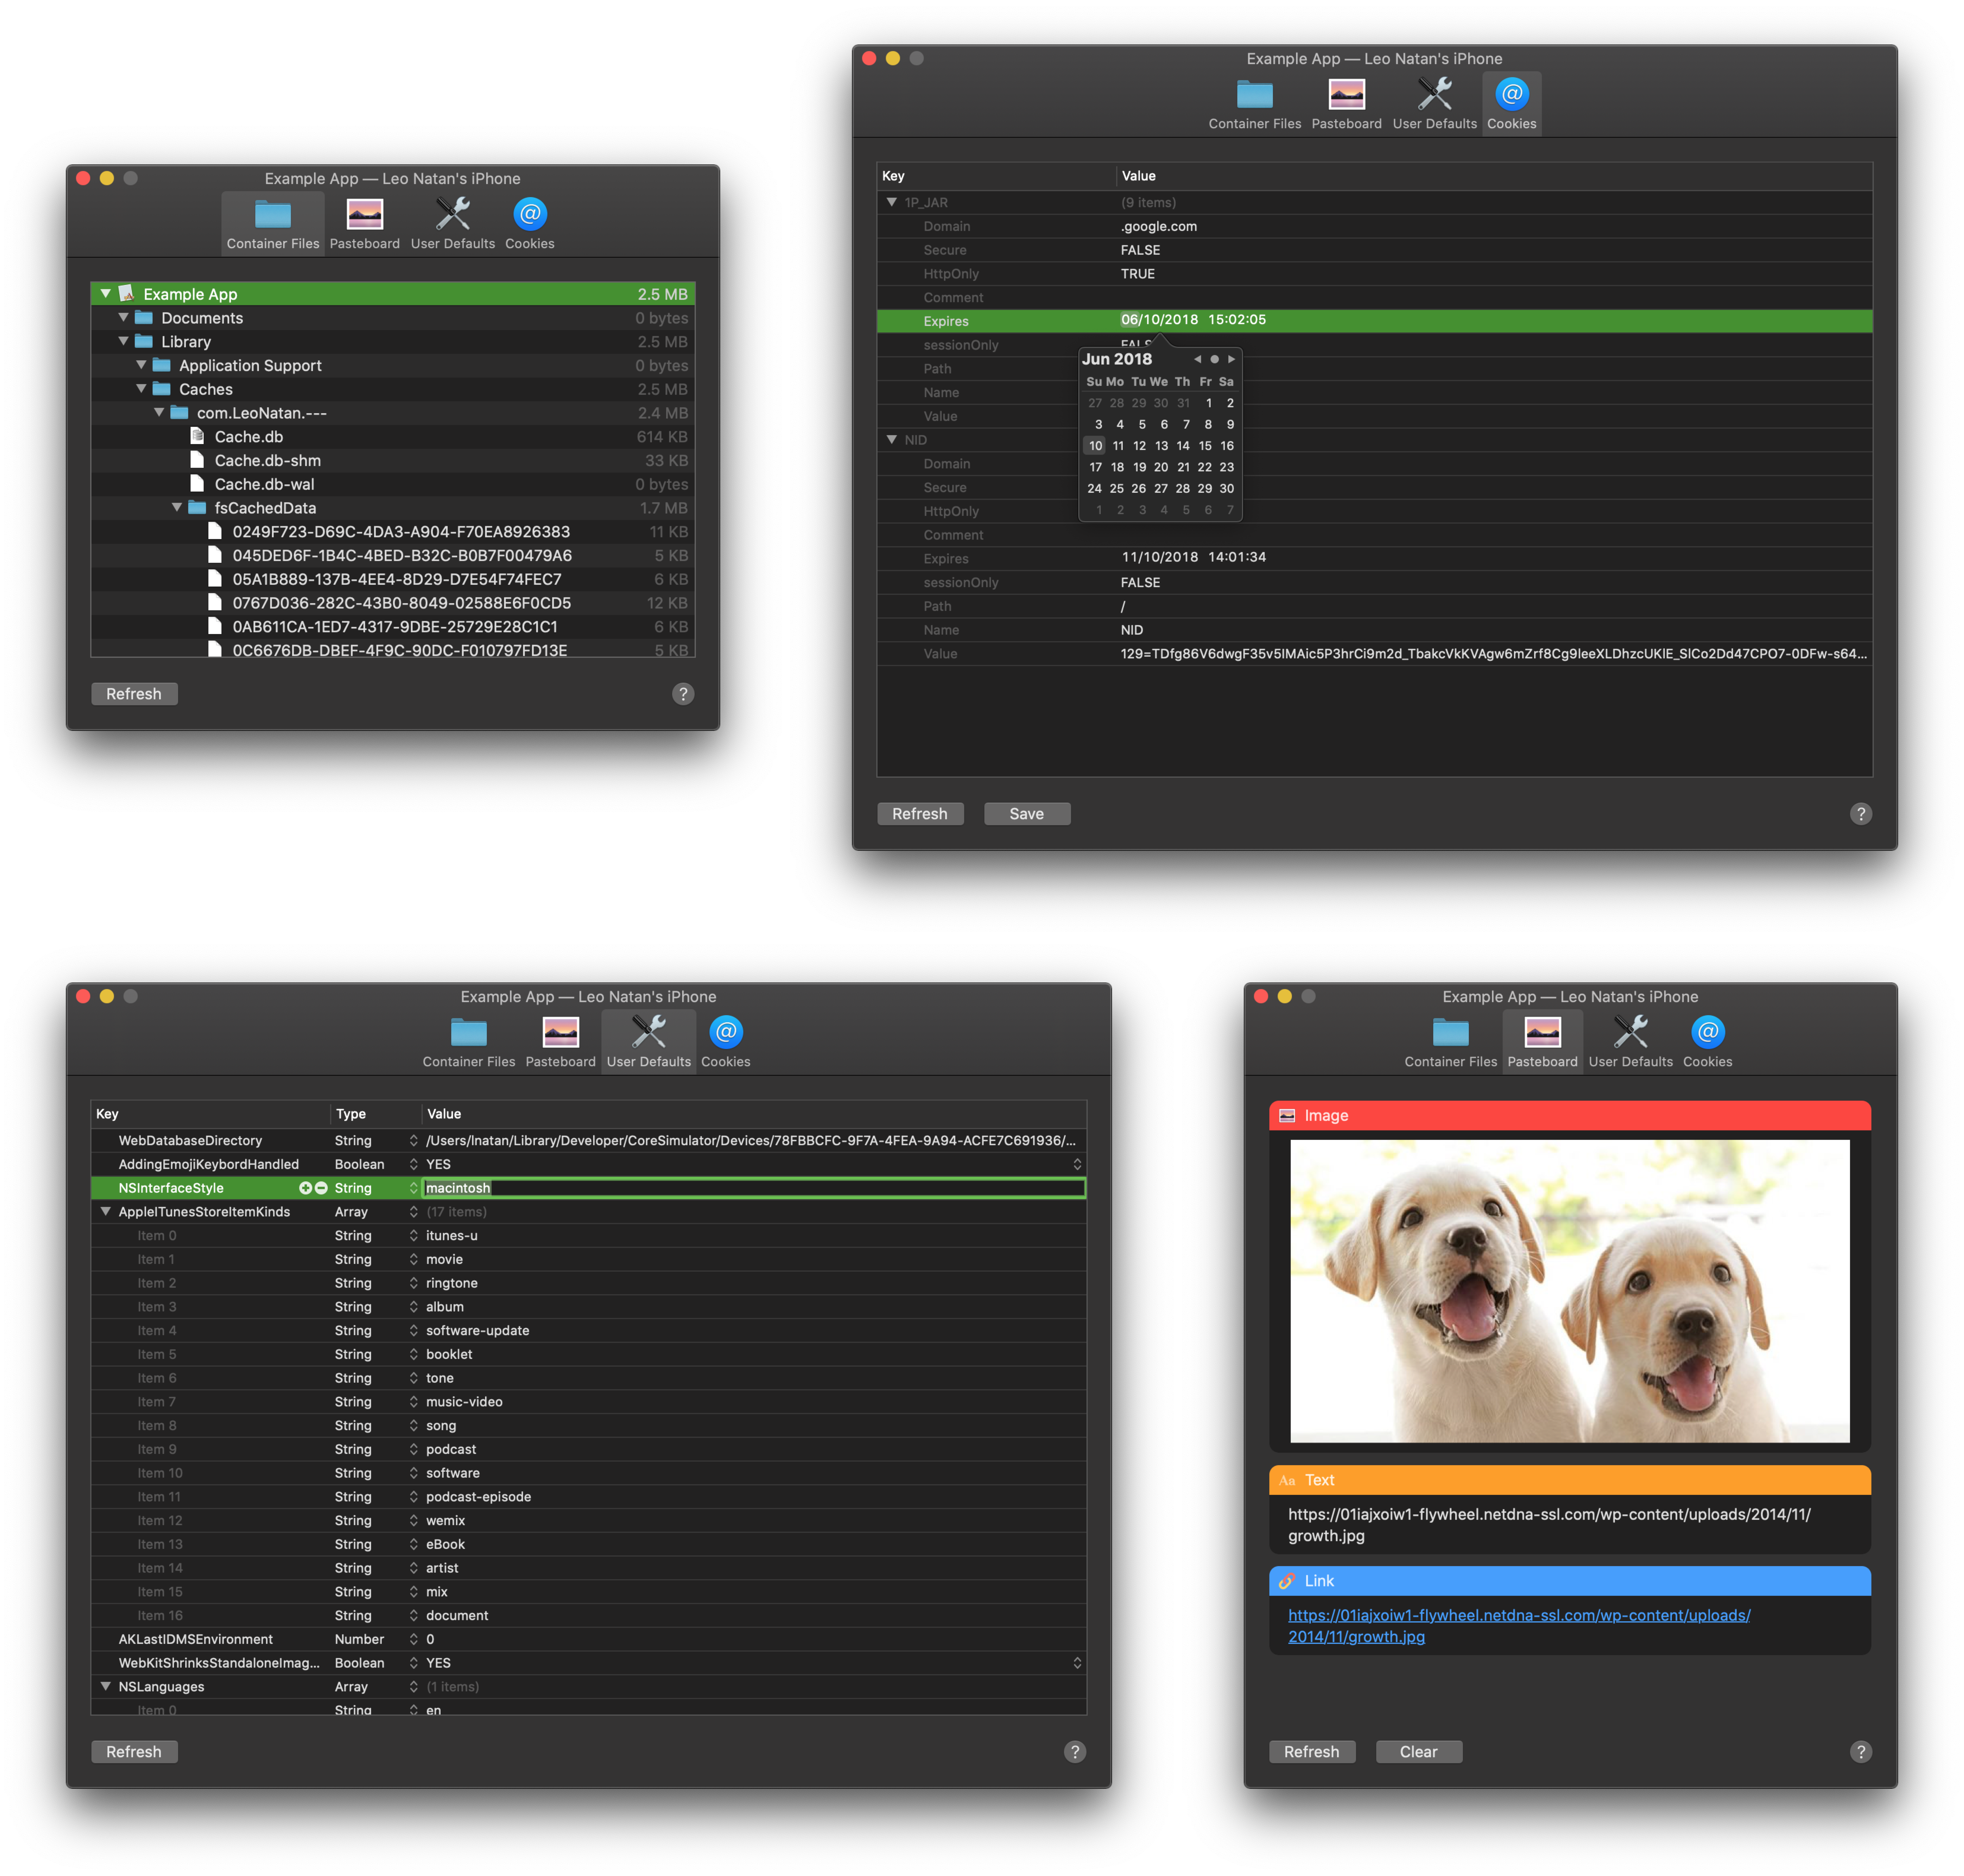1964x1876 pixels.
Task: Click the minus icon on NSInterfaceStyle row
Action: coord(321,1188)
